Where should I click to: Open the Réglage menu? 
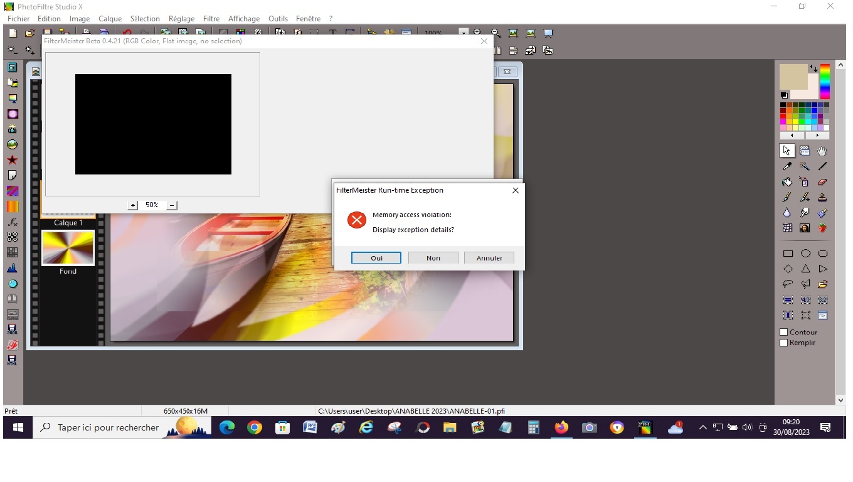tap(181, 19)
